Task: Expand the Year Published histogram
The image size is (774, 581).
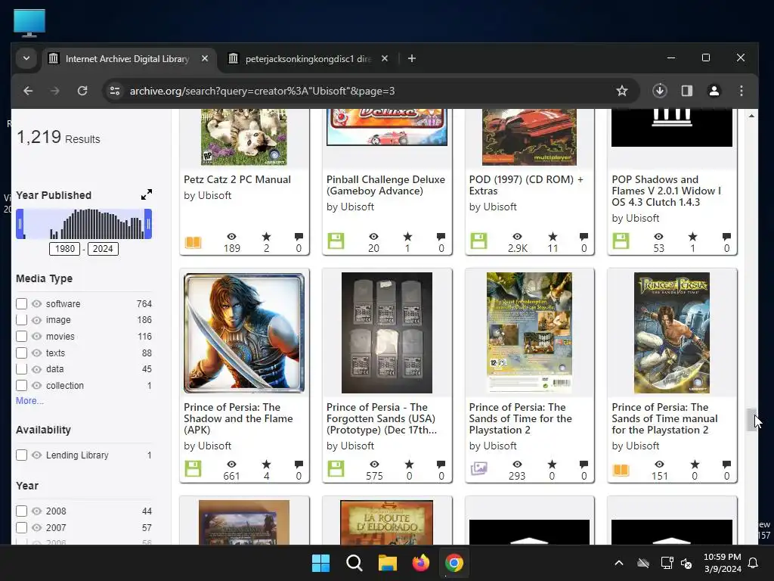Action: point(146,194)
